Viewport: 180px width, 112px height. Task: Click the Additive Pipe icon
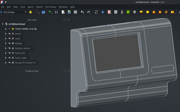[160, 12]
